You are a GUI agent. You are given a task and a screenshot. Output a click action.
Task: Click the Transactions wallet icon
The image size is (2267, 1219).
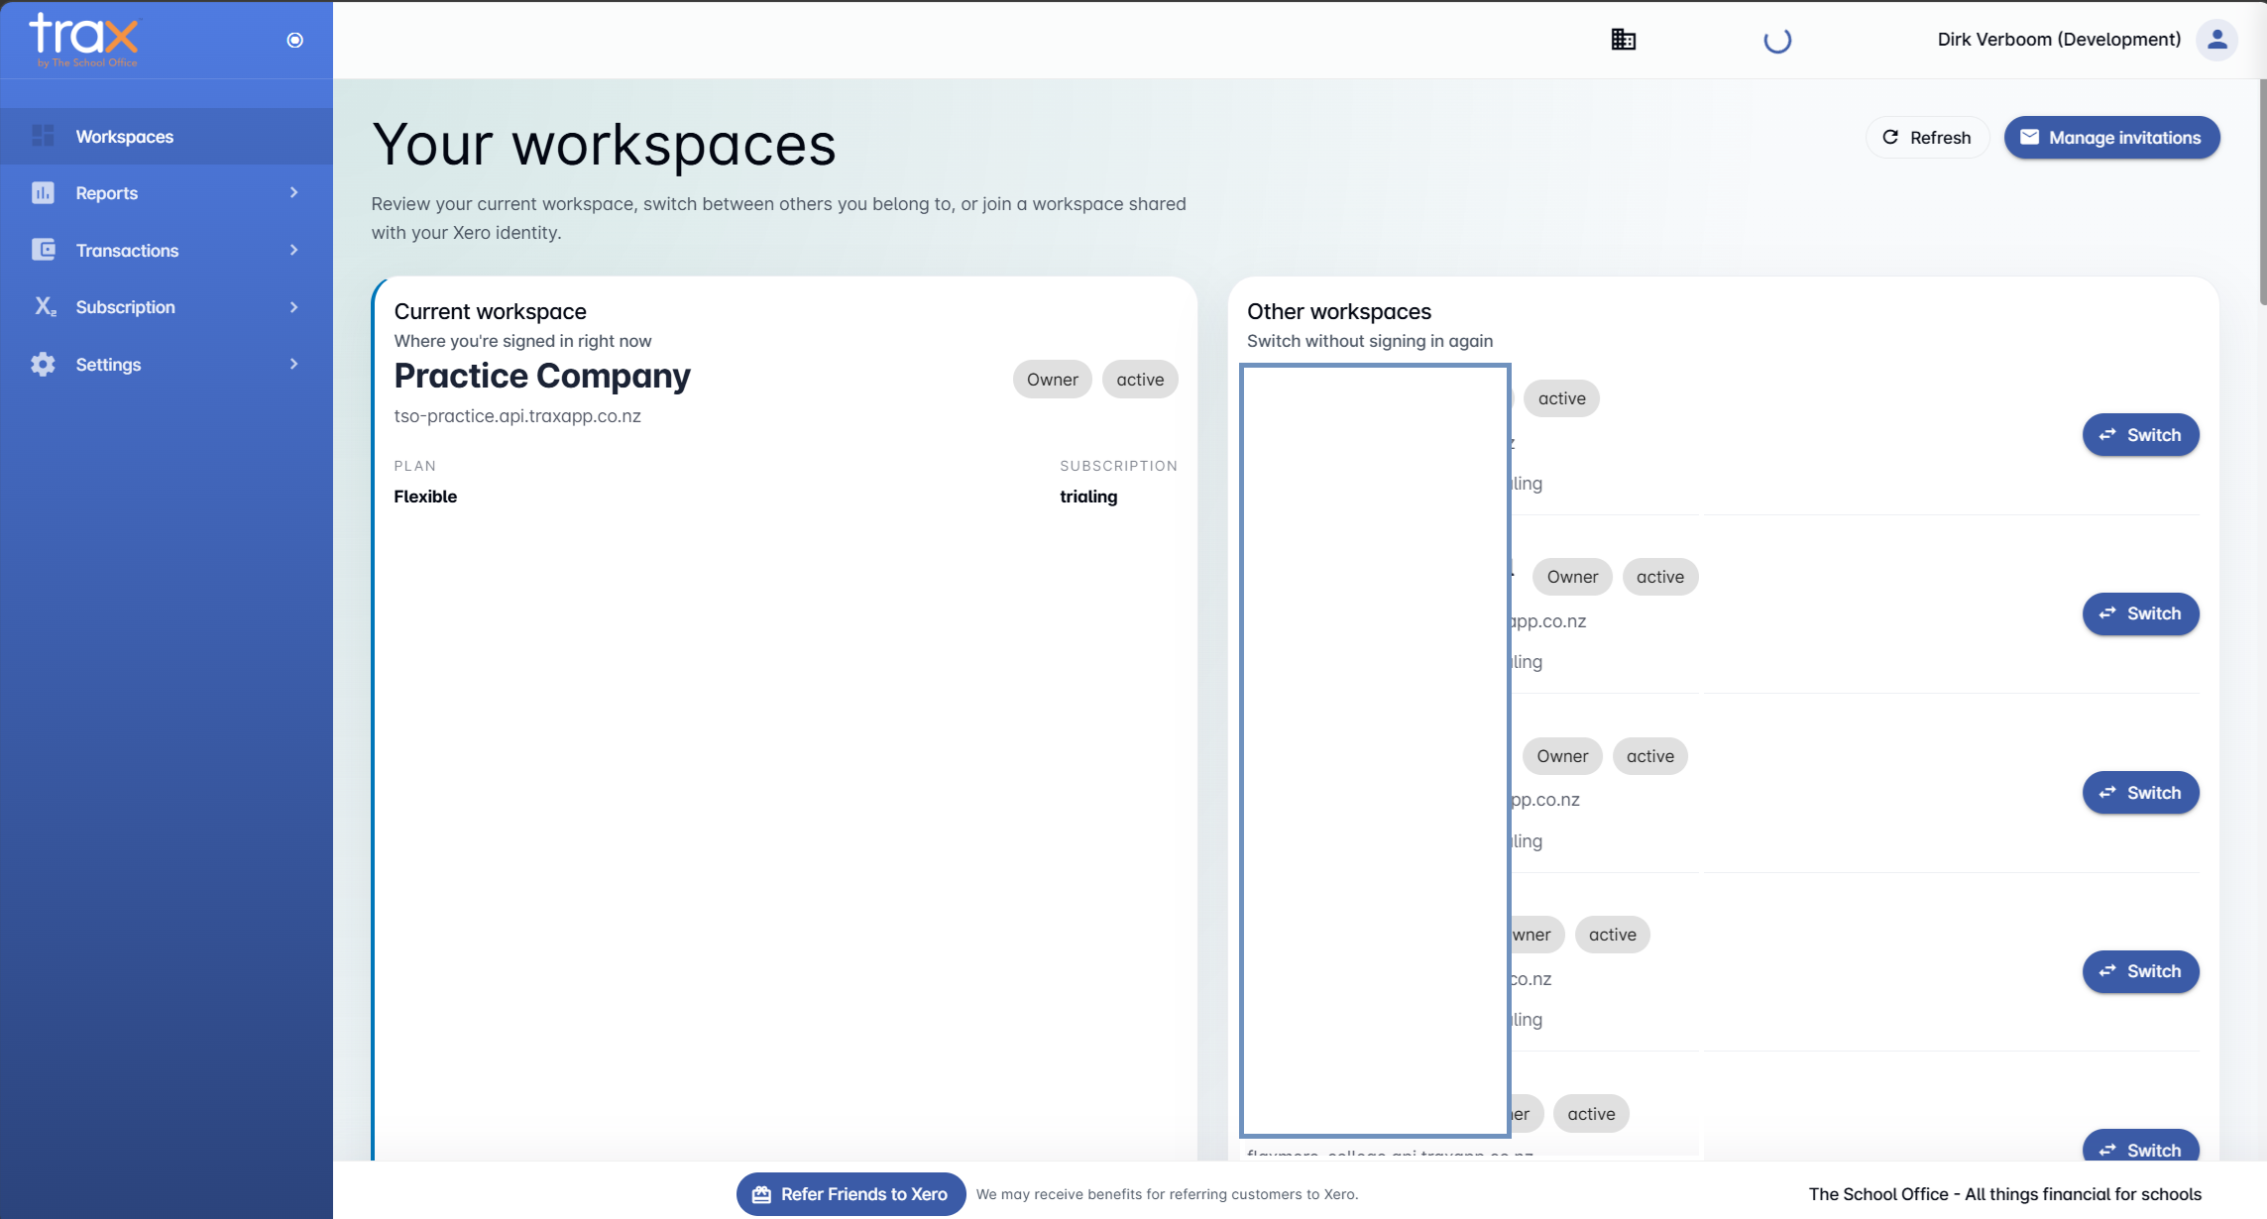[x=43, y=250]
